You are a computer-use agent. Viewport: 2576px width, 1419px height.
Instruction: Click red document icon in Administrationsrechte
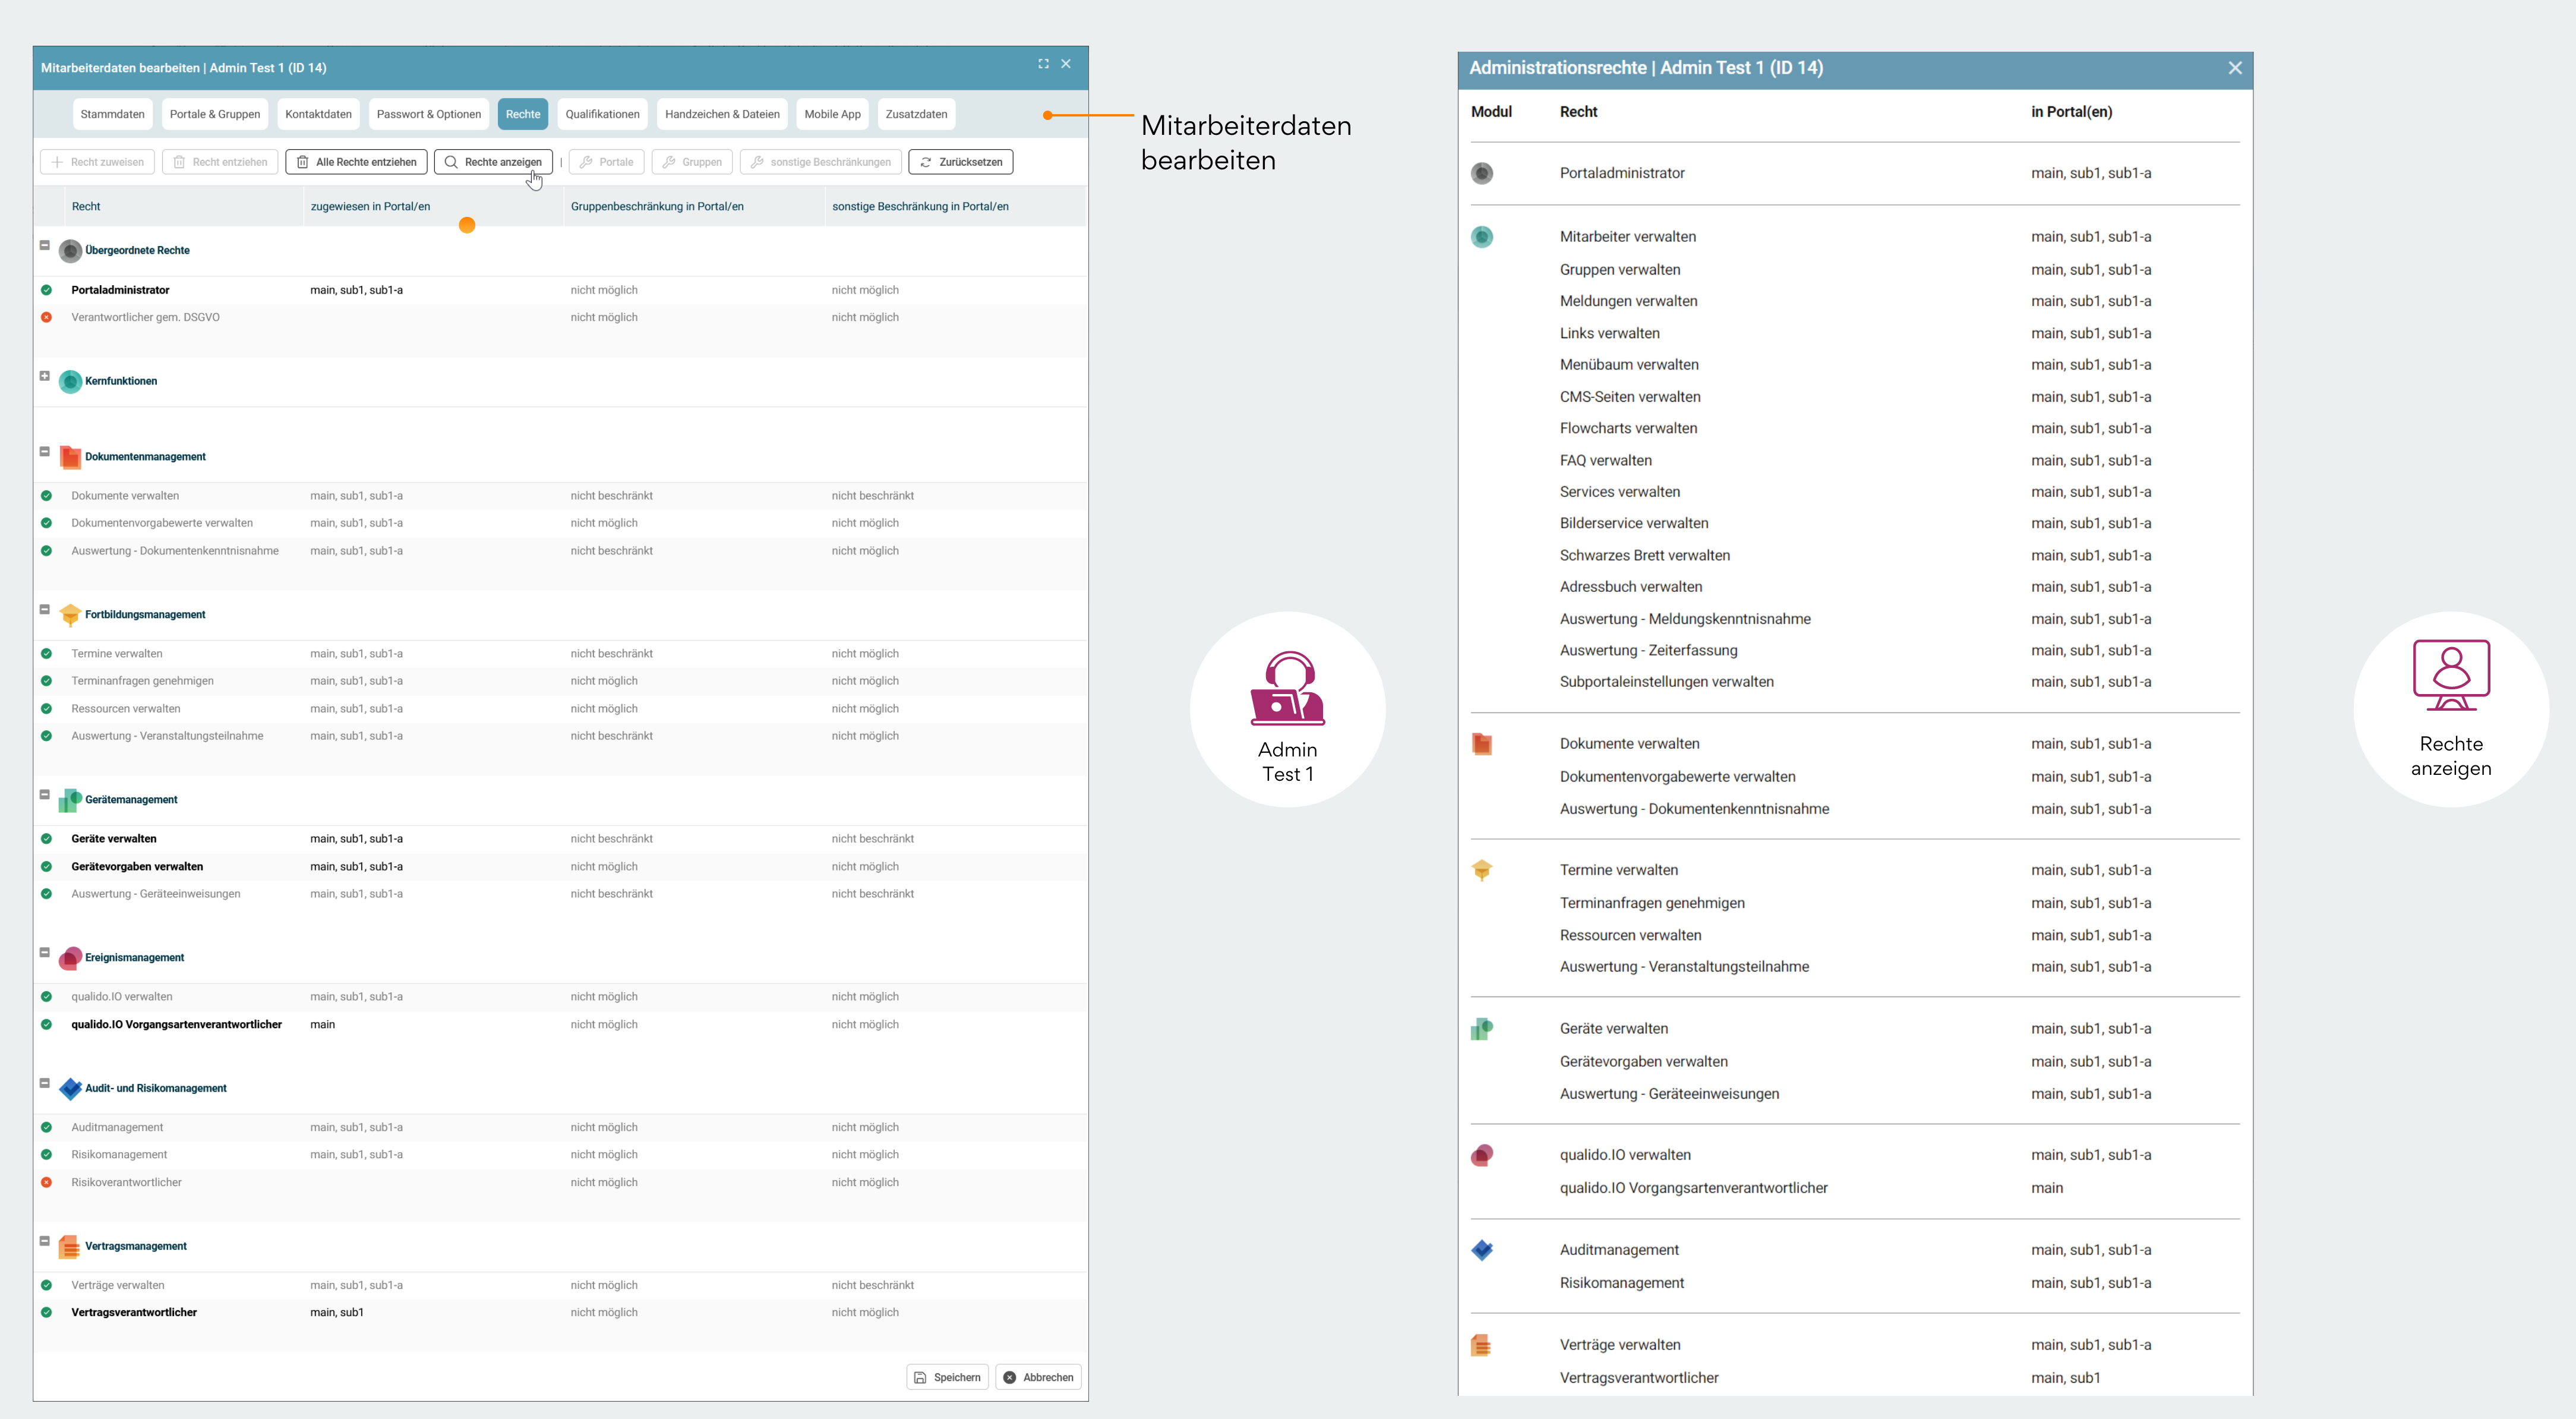click(1482, 744)
